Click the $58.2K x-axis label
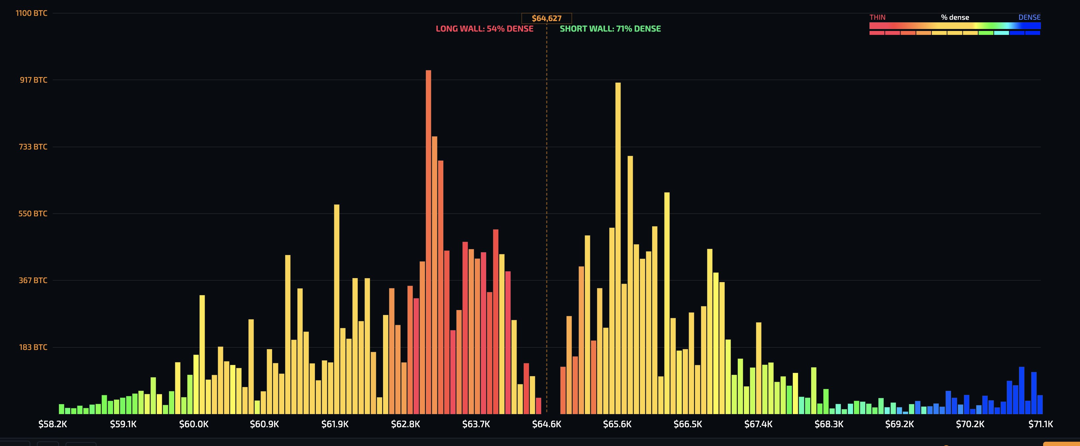Screen dimensions: 1080x446 pyautogui.click(x=53, y=424)
